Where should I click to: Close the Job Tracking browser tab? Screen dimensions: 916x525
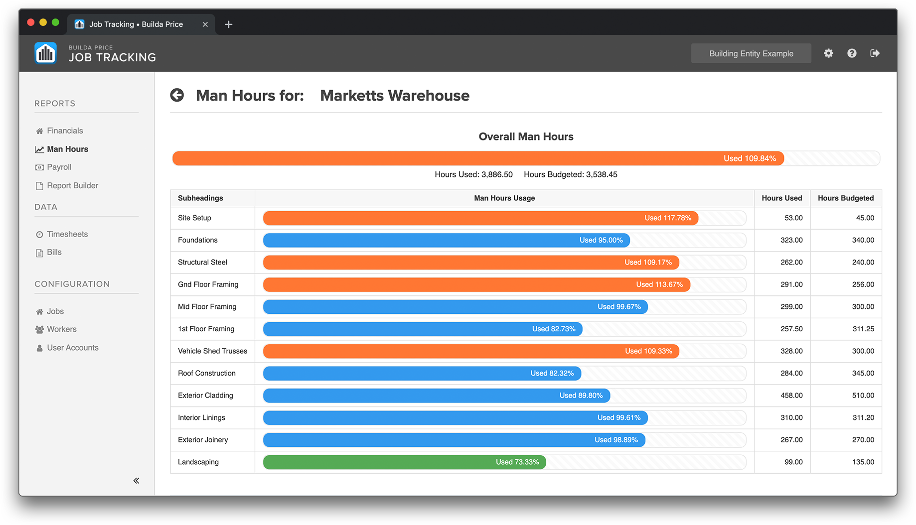pyautogui.click(x=205, y=24)
